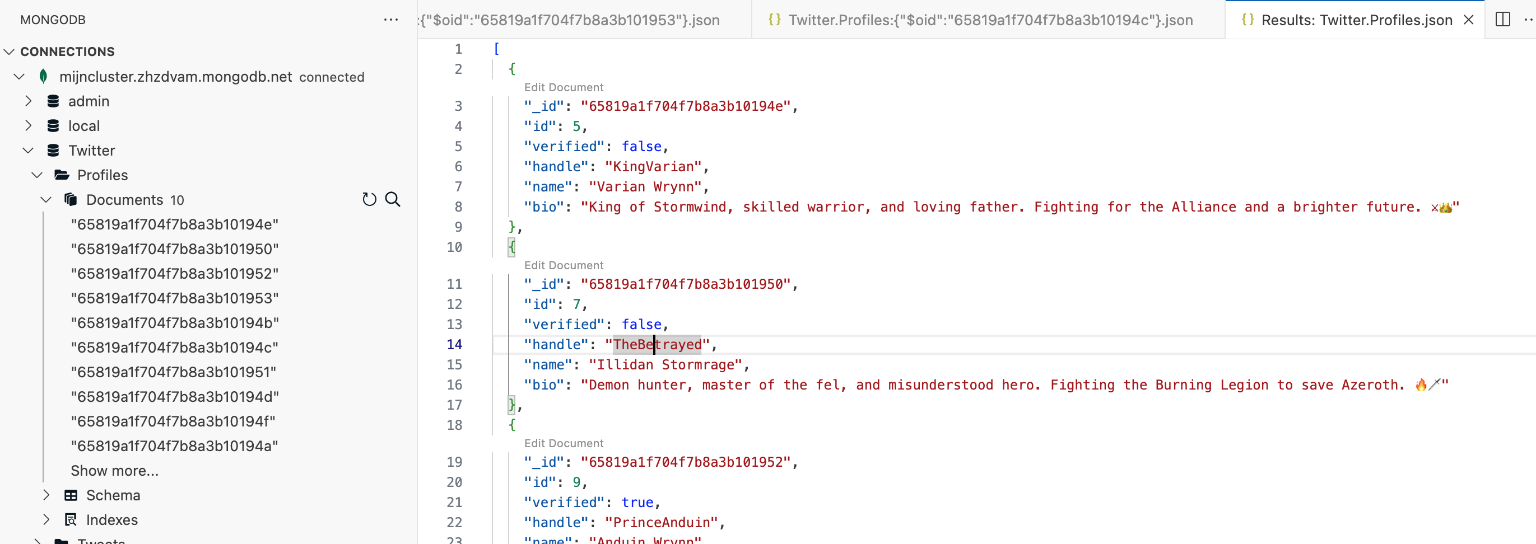Expand the Indexes node

point(46,519)
